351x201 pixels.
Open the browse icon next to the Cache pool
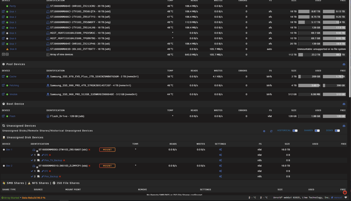3,77
